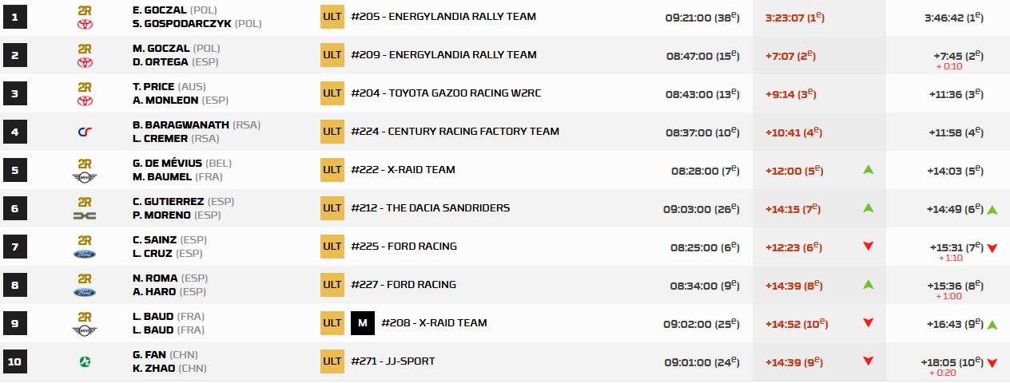
Task: Click the Dacia logo beside C. Gutierrez
Action: (x=85, y=215)
